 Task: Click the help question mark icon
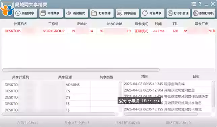tap(200, 4)
